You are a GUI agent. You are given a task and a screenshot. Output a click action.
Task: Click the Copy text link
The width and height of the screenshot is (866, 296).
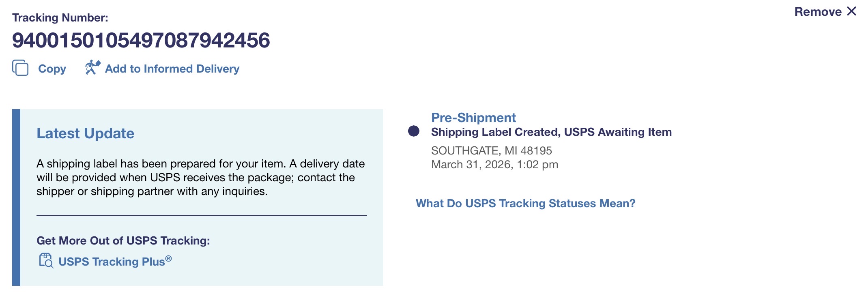pos(52,69)
